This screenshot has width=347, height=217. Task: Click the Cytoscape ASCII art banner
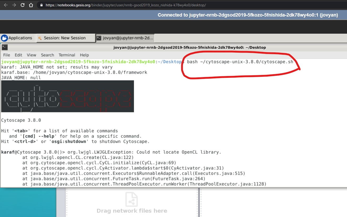pyautogui.click(x=68, y=96)
